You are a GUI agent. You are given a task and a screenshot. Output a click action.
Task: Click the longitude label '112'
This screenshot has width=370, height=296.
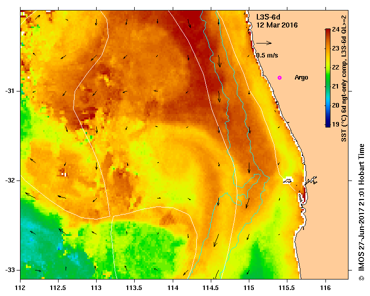[21, 288]
